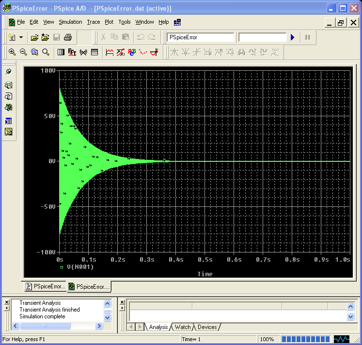This screenshot has width=362, height=345.
Task: Click the Text Label icon
Action: click(132, 52)
